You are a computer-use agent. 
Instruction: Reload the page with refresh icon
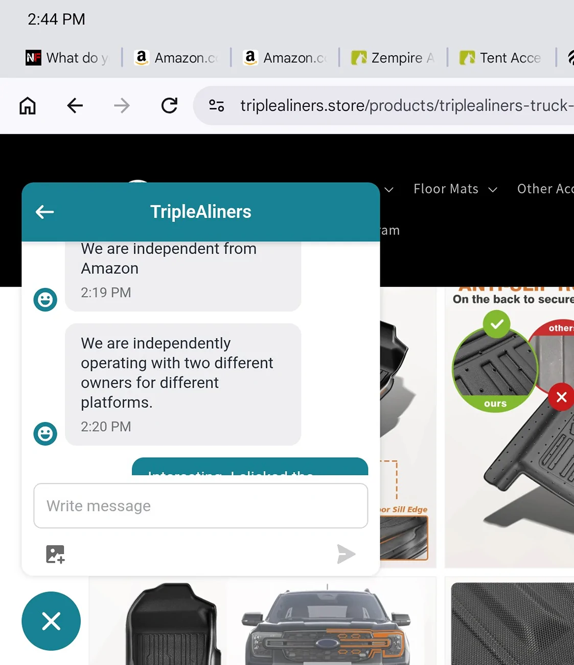[x=169, y=106]
